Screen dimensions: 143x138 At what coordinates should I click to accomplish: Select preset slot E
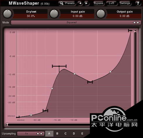click(x=82, y=134)
